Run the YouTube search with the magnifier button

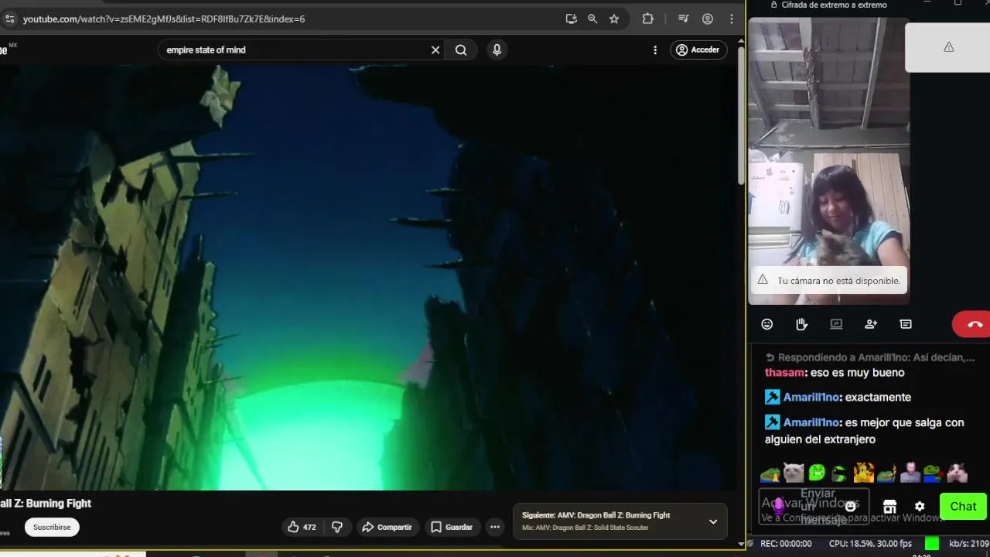(461, 50)
